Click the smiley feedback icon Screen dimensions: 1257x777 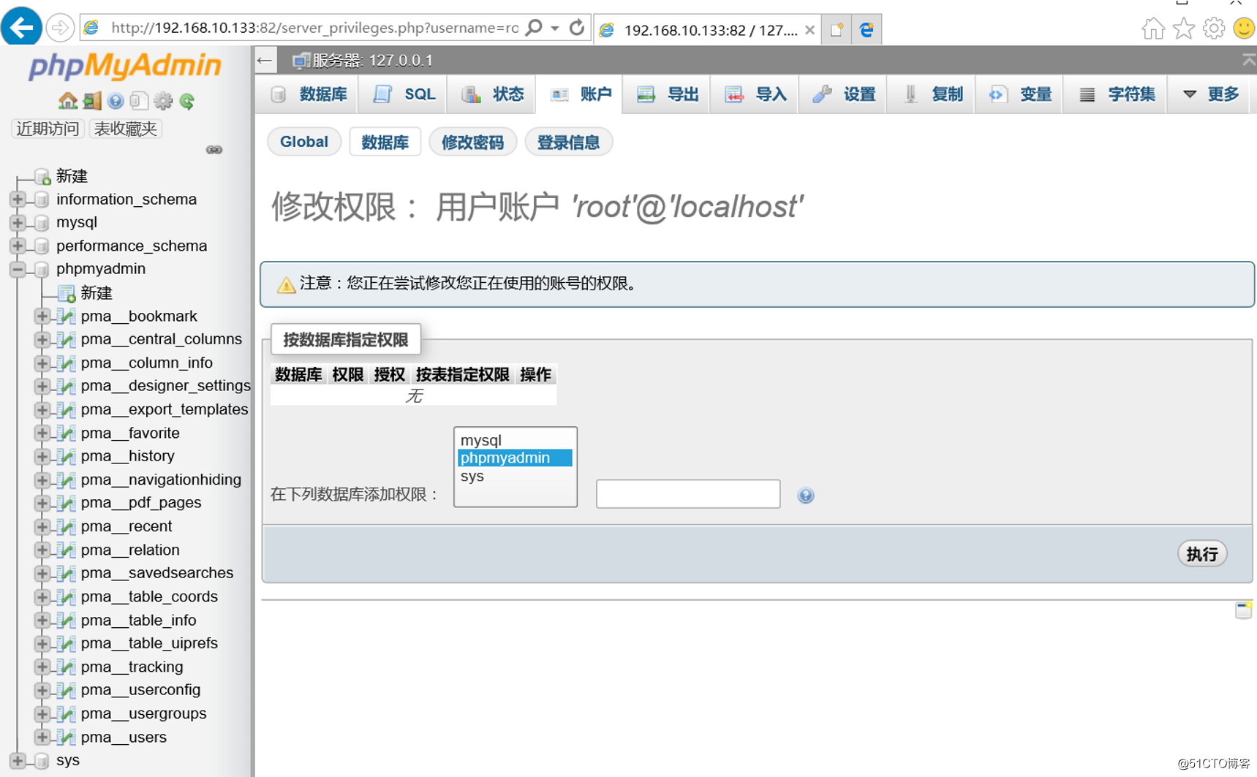[x=1244, y=29]
